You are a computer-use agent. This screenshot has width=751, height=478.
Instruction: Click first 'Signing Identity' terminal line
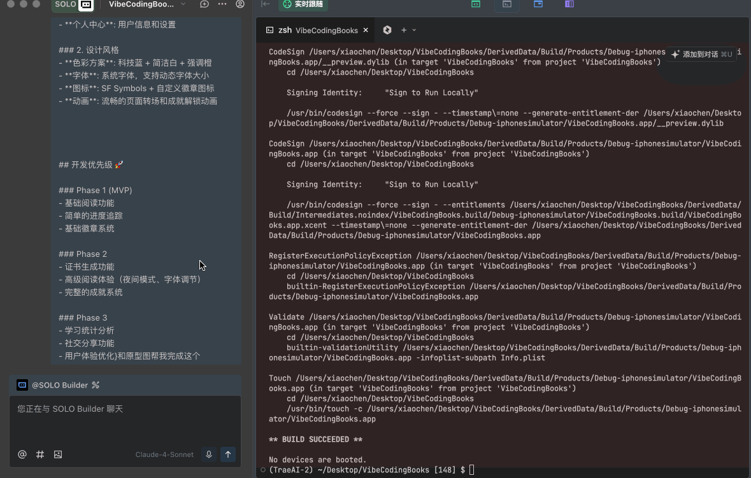[382, 92]
